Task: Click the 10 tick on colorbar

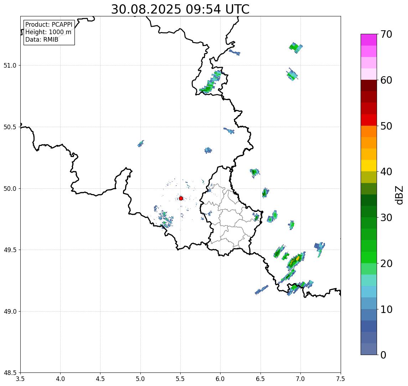Action: pyautogui.click(x=386, y=309)
